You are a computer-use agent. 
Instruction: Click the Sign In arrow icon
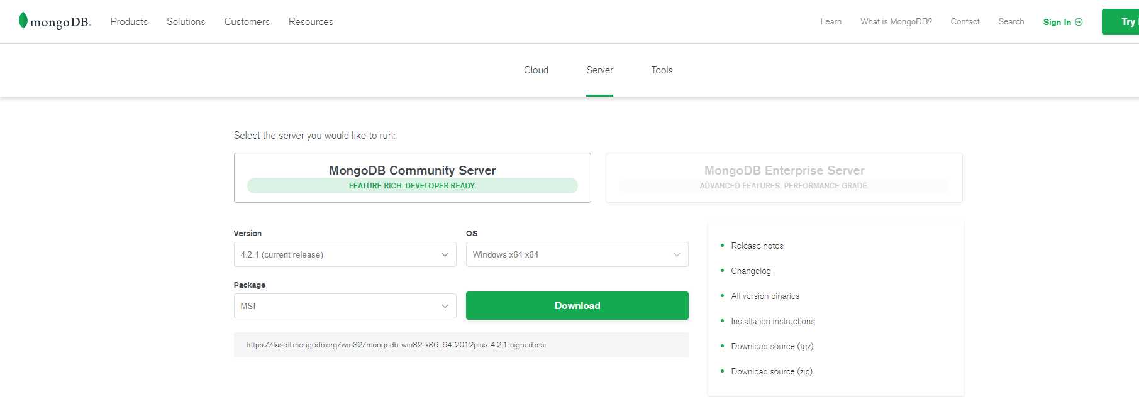(1079, 22)
